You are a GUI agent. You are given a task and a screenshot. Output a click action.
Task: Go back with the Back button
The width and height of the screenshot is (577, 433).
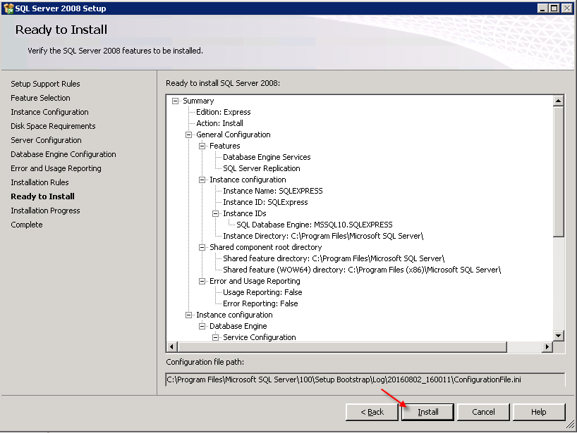372,412
